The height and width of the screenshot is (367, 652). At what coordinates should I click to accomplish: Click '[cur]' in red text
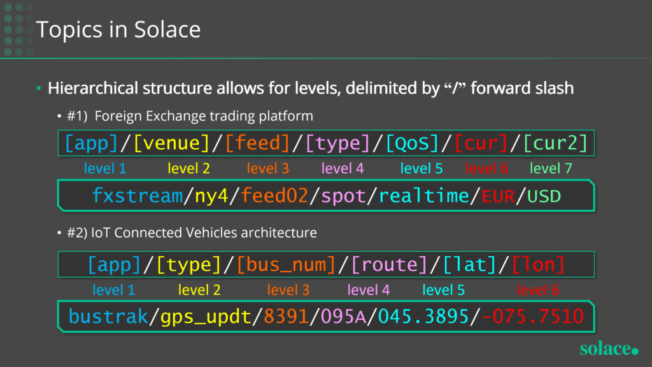[x=481, y=143]
